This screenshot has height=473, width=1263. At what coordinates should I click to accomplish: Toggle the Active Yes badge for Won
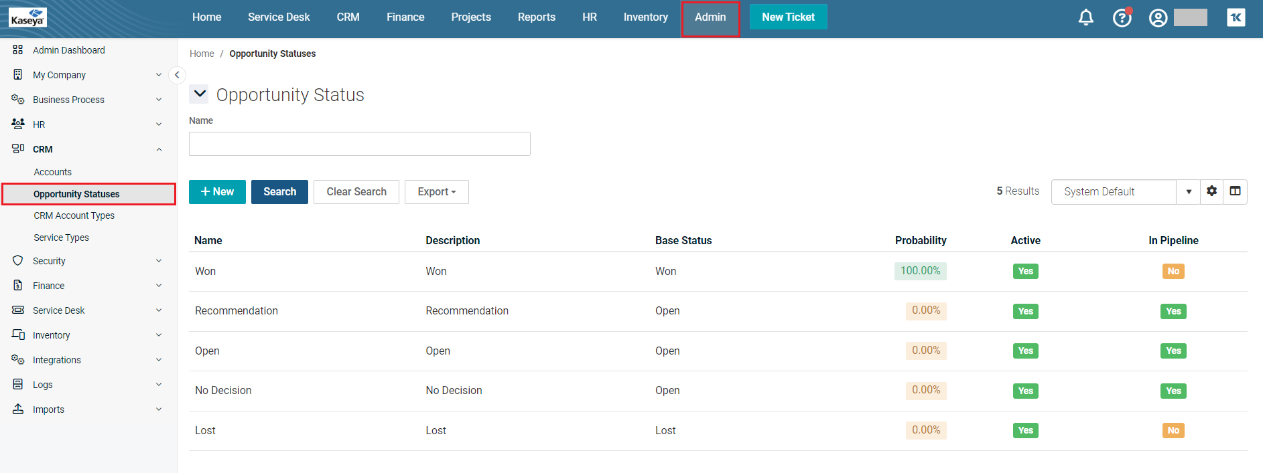[x=1025, y=271]
